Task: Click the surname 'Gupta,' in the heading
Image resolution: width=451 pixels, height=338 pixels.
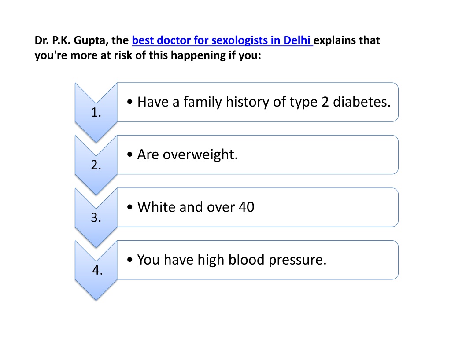Action: [x=91, y=40]
